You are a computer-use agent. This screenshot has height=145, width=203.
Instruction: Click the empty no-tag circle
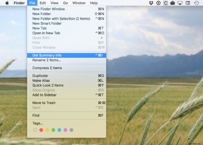pyautogui.click(x=35, y=130)
